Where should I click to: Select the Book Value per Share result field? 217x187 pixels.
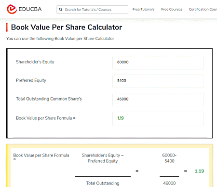coord(158,119)
